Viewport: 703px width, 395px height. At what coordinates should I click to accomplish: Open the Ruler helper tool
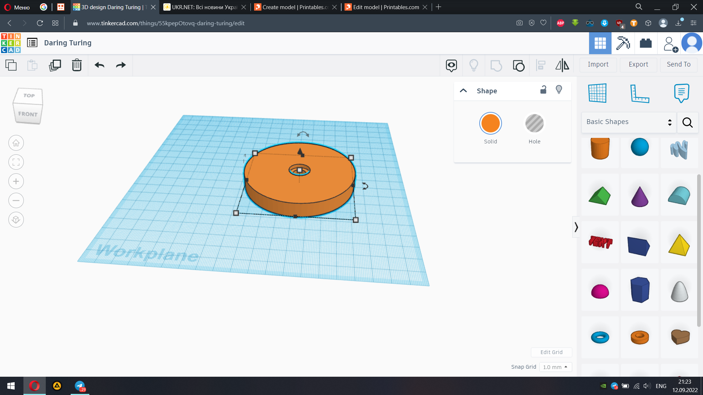click(x=640, y=93)
